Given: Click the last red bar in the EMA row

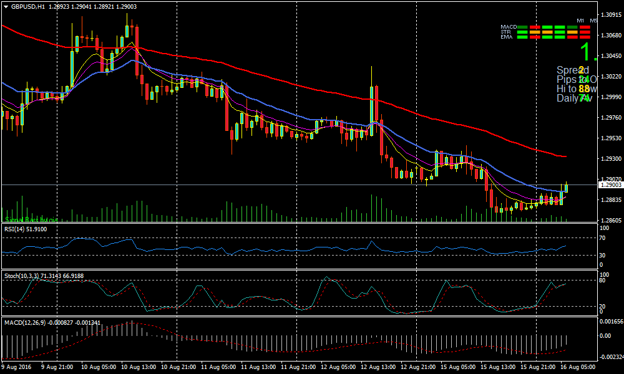Looking at the screenshot, I should pyautogui.click(x=585, y=37).
